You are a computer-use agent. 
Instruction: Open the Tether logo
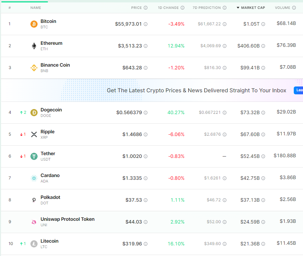pyautogui.click(x=34, y=156)
